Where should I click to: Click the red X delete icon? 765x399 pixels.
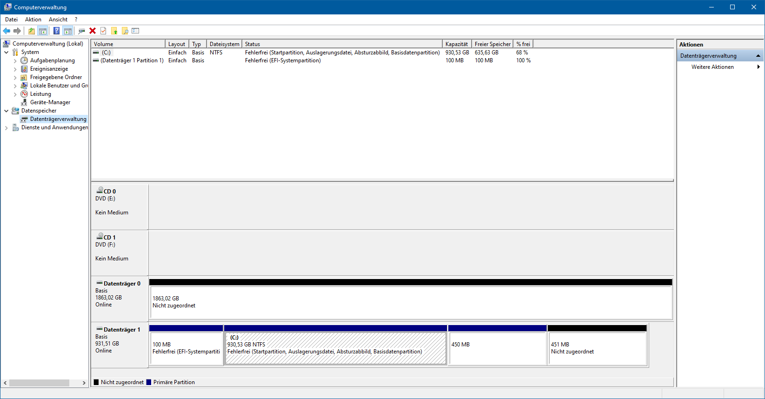[x=93, y=31]
